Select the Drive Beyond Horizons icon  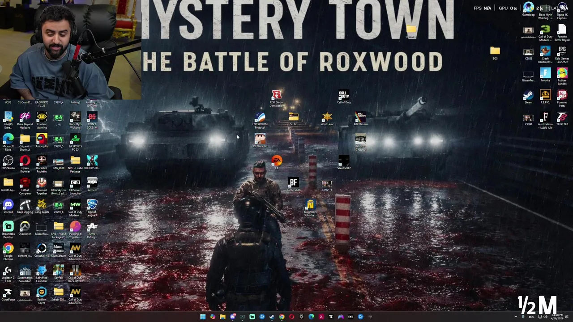(x=25, y=121)
